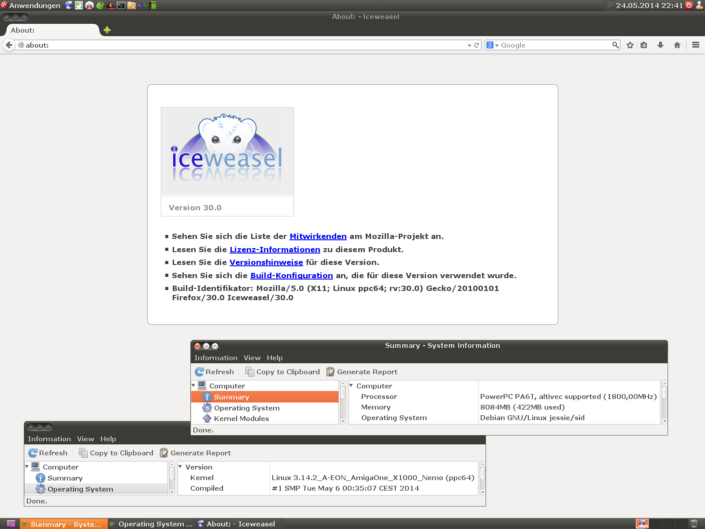Image resolution: width=705 pixels, height=529 pixels.
Task: Click Generate Report in the Summary window
Action: (362, 372)
